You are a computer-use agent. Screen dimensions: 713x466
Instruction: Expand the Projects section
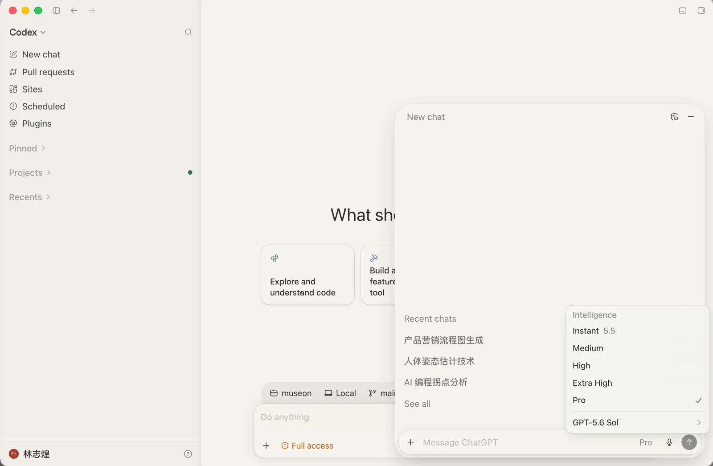pyautogui.click(x=30, y=173)
